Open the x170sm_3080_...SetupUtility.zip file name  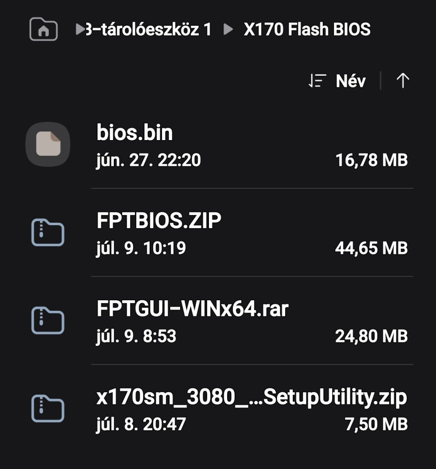coord(252,397)
